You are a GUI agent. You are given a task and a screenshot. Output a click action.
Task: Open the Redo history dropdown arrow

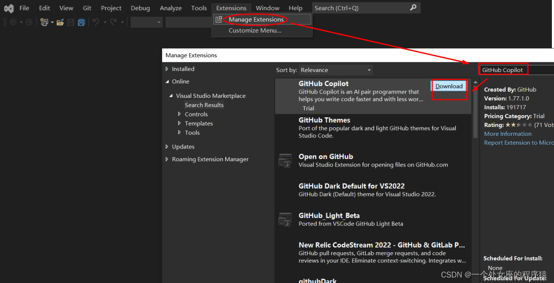click(x=122, y=22)
